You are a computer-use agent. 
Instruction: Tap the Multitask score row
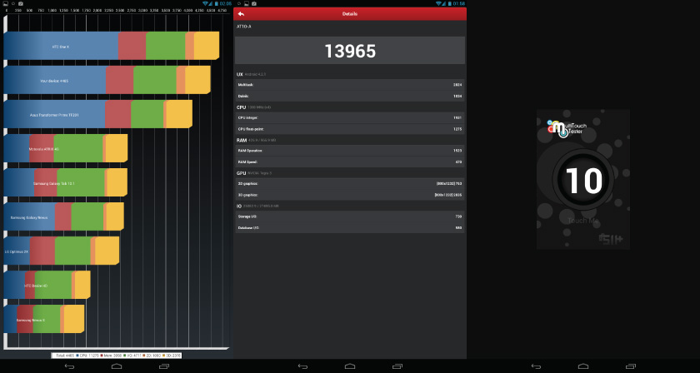(350, 85)
